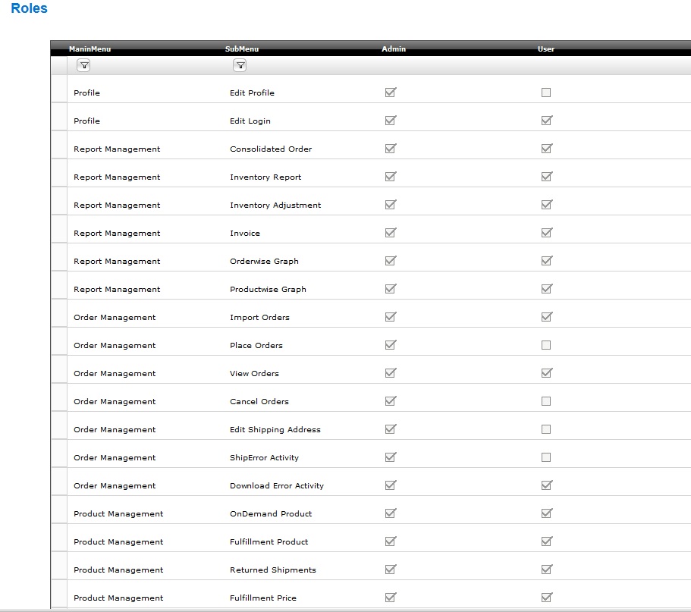Uncheck User checkbox for Fulfillment Product

click(x=547, y=541)
